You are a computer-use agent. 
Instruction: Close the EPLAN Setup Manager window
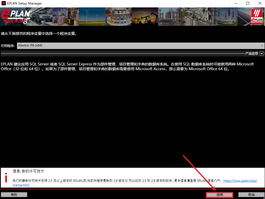tap(260, 3)
